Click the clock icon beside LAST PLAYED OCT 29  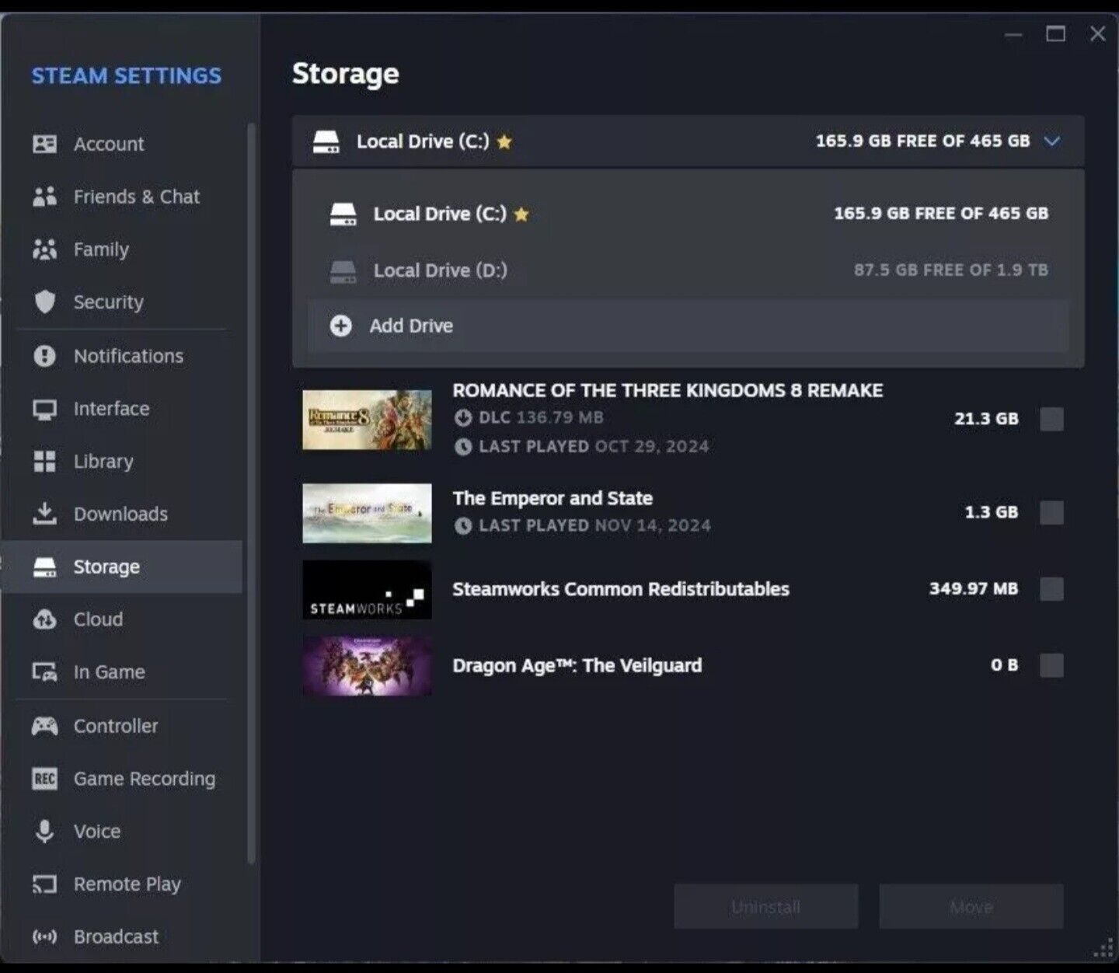(463, 447)
